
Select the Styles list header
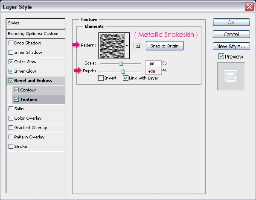(x=36, y=23)
